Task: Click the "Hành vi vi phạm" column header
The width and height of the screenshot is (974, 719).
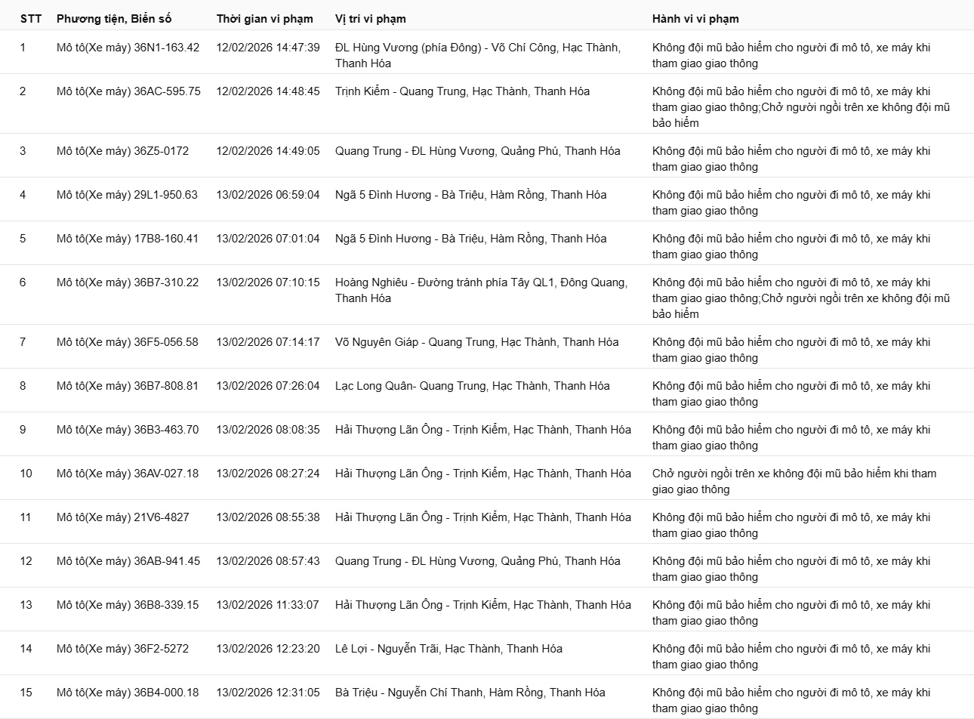Action: 695,19
